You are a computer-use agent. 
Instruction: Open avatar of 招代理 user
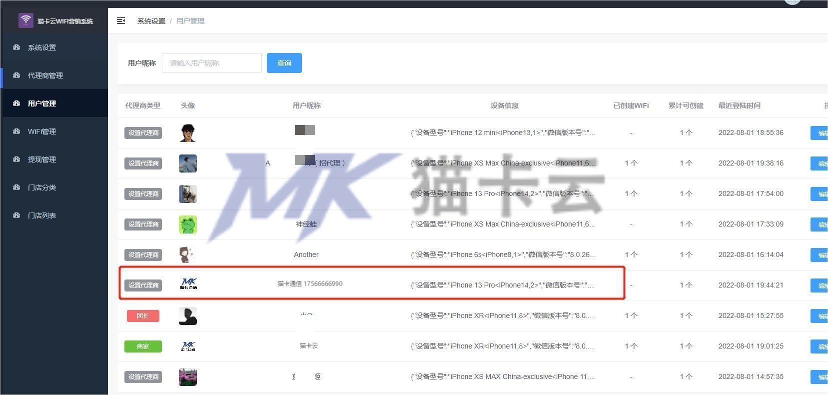[188, 163]
